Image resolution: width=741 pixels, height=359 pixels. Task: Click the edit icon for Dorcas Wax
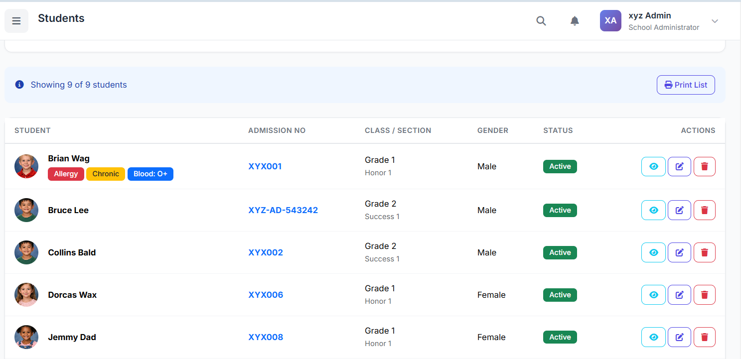point(679,294)
